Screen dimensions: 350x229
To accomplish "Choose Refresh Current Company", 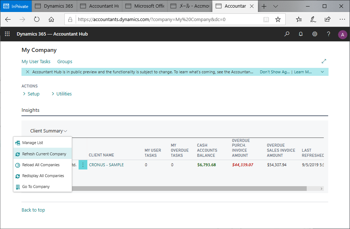I will tap(43, 154).
